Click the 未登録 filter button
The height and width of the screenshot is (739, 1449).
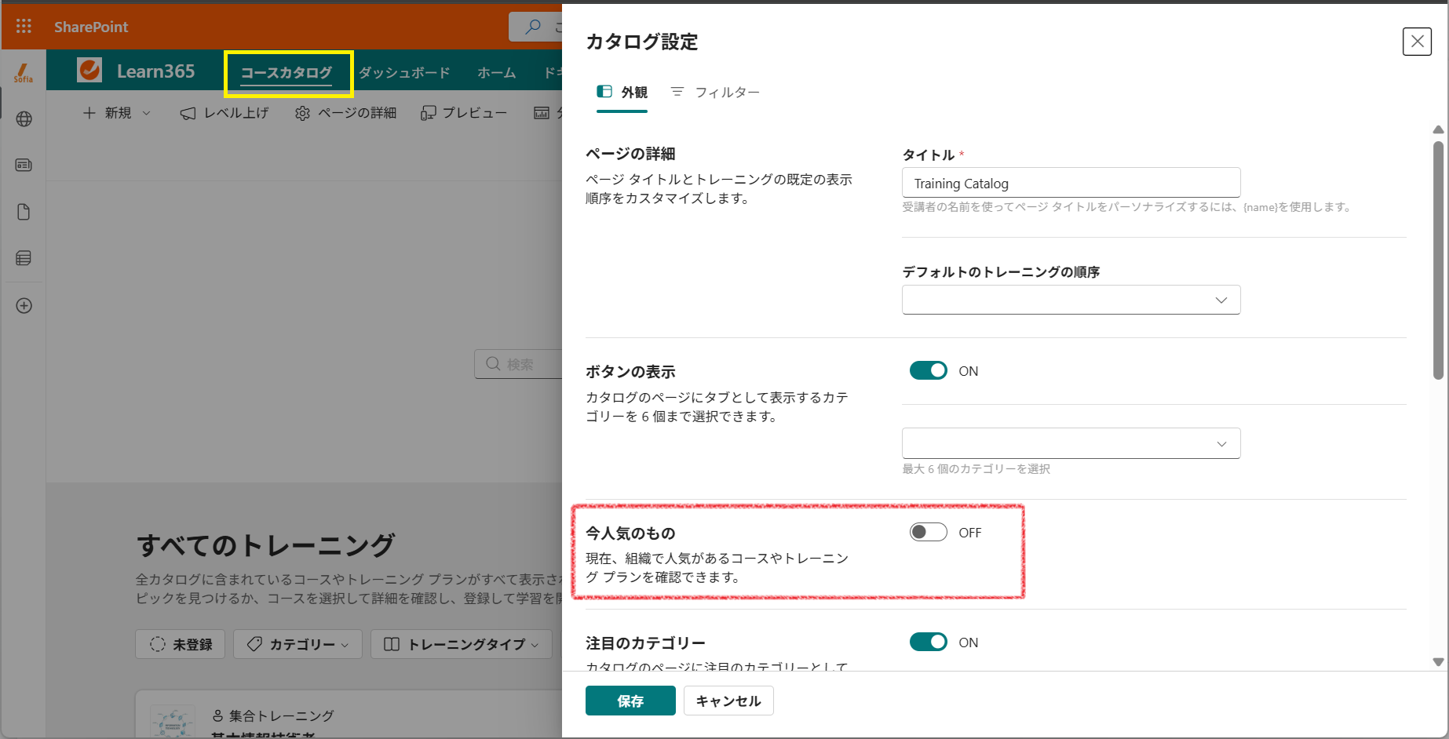point(181,644)
